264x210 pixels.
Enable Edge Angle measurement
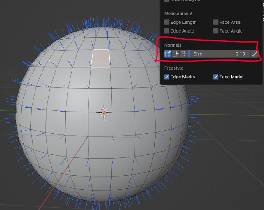pos(167,31)
